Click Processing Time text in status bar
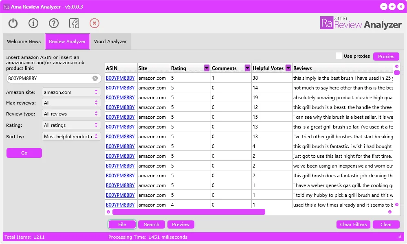 pyautogui.click(x=148, y=237)
